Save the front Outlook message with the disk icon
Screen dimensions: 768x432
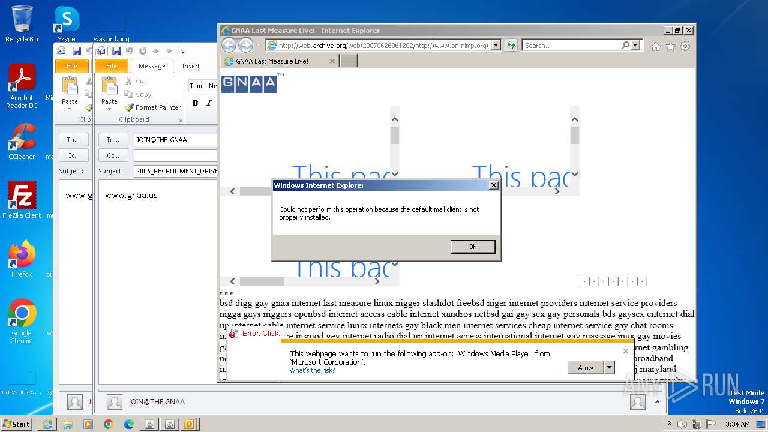[x=116, y=51]
